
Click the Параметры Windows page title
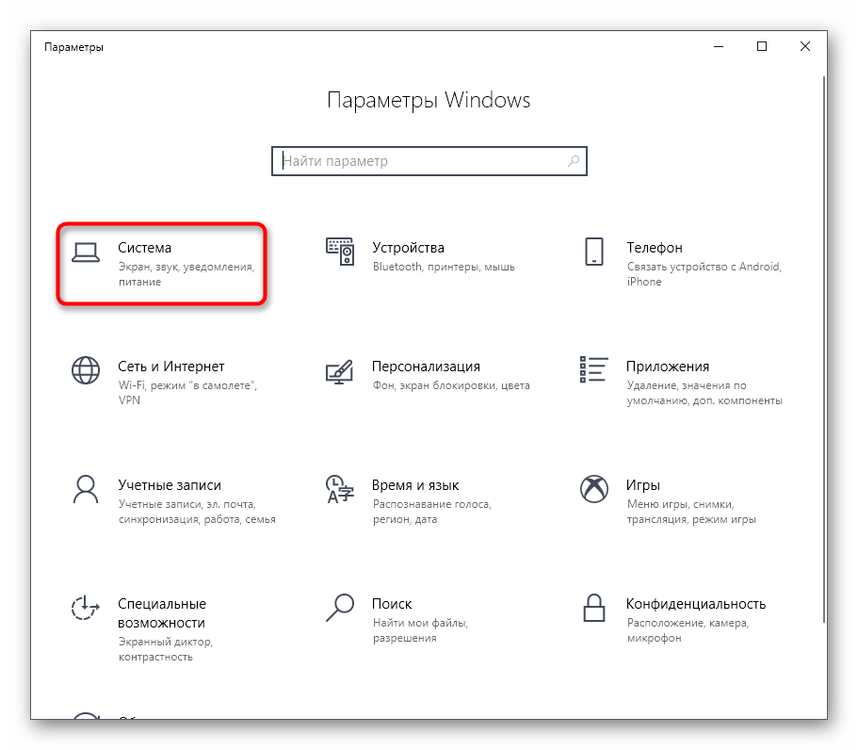429,100
